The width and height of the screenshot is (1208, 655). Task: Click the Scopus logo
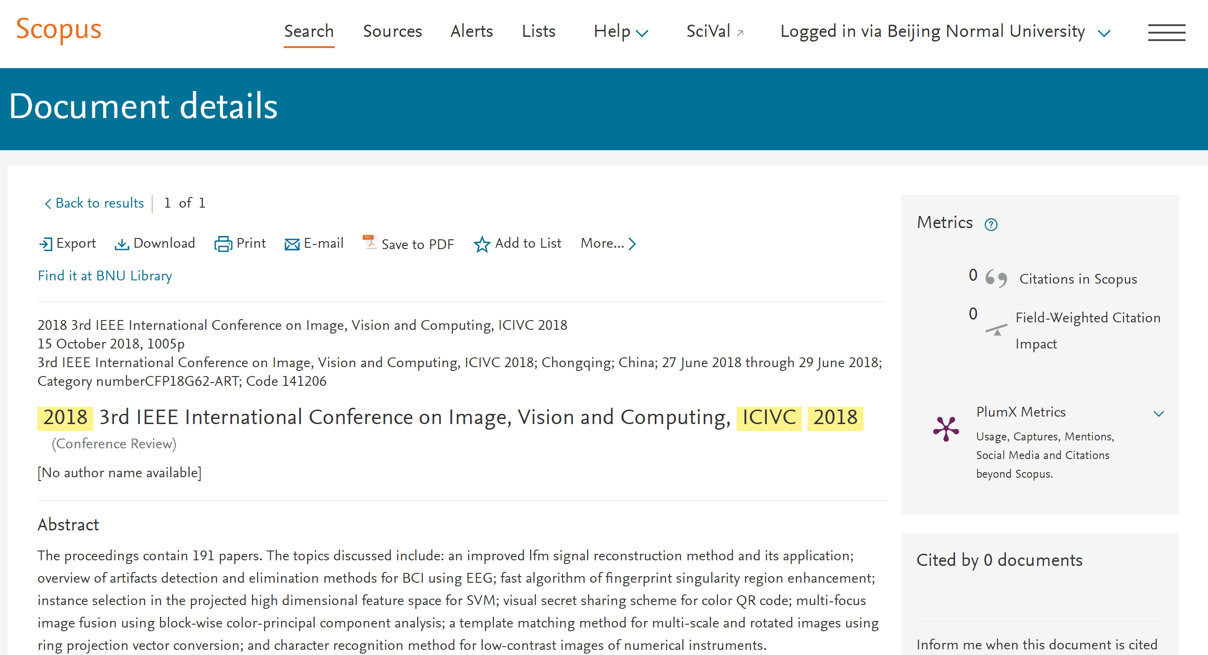tap(59, 30)
